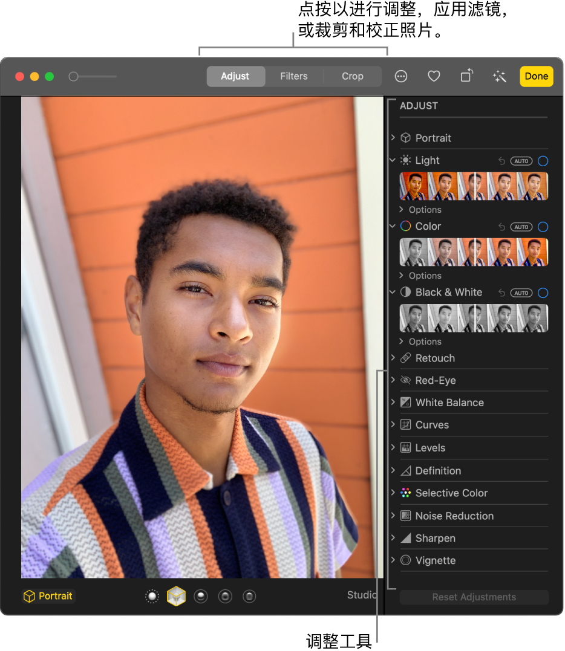Screen dimensions: 565x651
Task: Mark photo as favorite with heart icon
Action: tap(434, 76)
